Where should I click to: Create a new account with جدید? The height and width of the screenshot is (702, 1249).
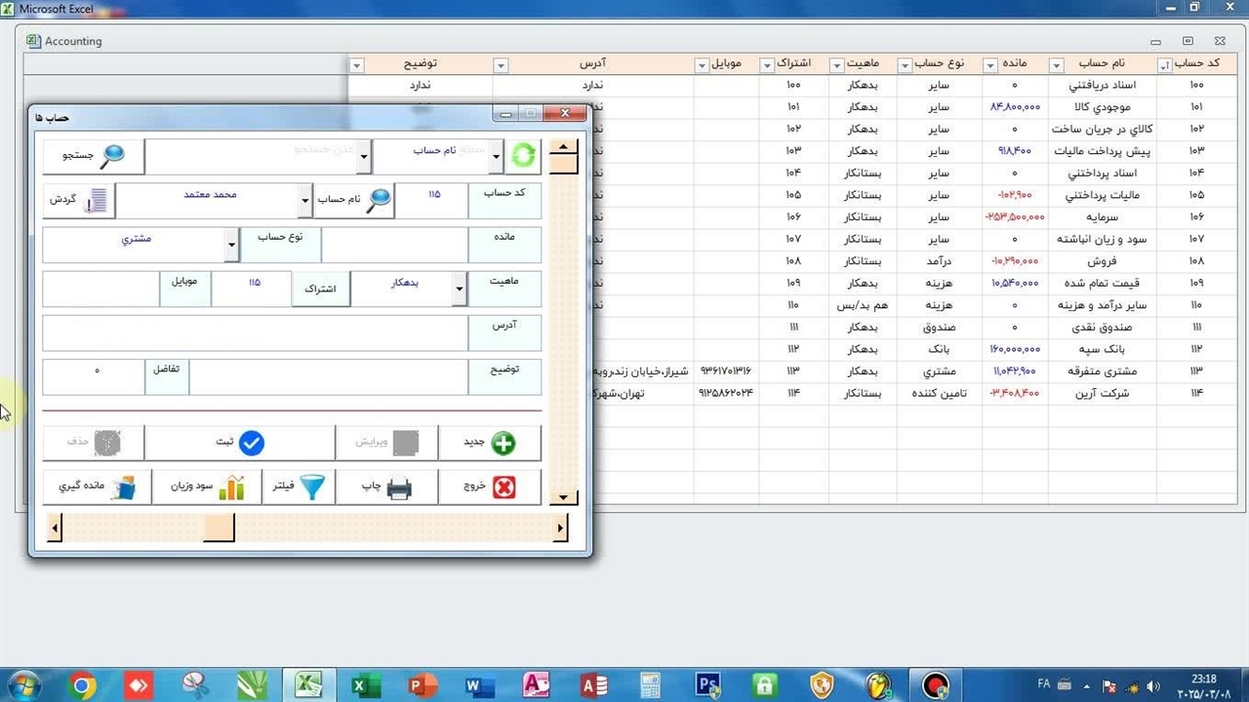pyautogui.click(x=489, y=444)
